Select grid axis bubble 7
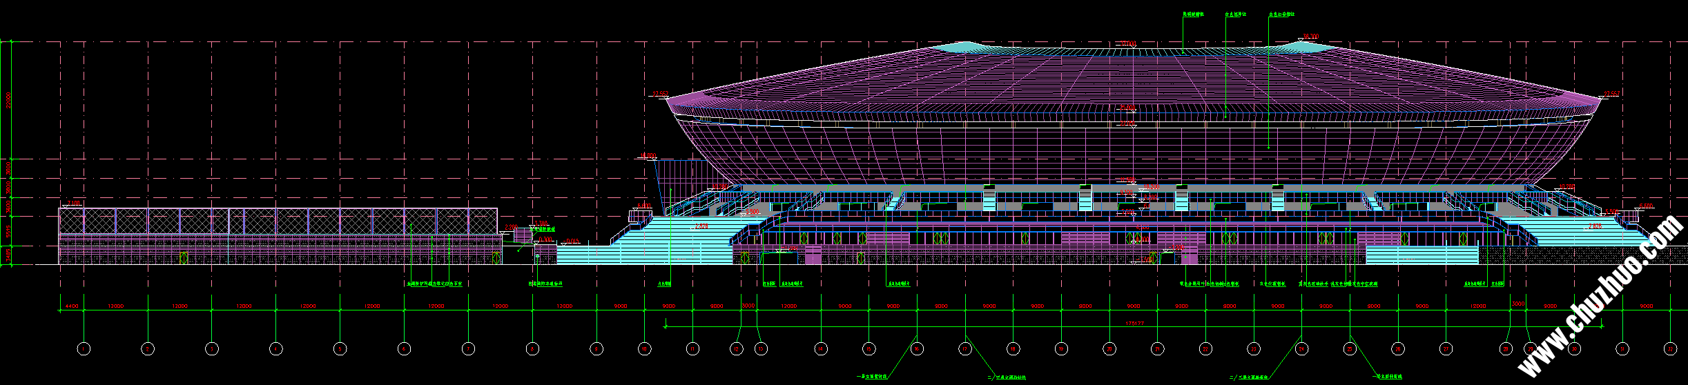This screenshot has width=1688, height=385. coord(468,349)
